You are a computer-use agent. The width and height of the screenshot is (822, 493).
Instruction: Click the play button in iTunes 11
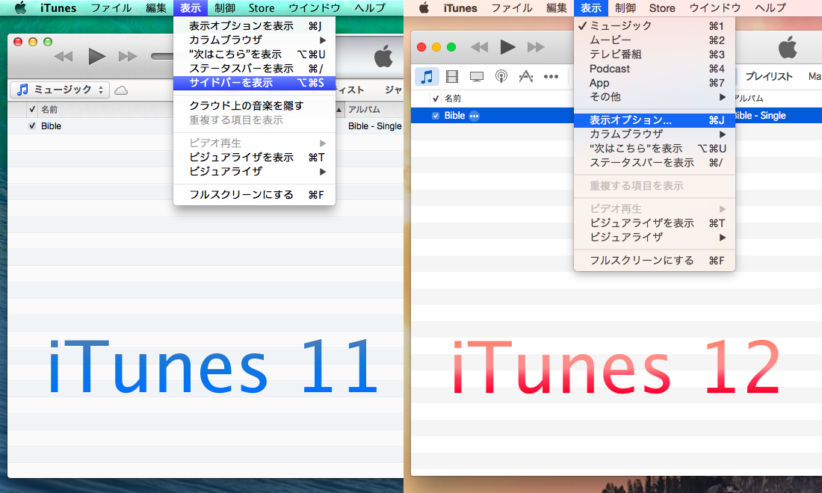point(96,56)
